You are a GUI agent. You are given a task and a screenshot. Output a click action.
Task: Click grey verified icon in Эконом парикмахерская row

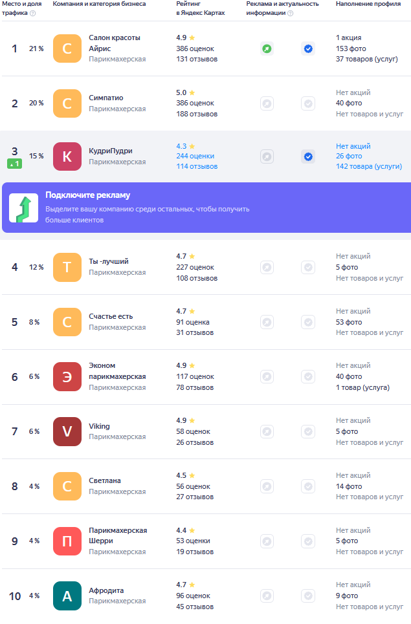308,376
